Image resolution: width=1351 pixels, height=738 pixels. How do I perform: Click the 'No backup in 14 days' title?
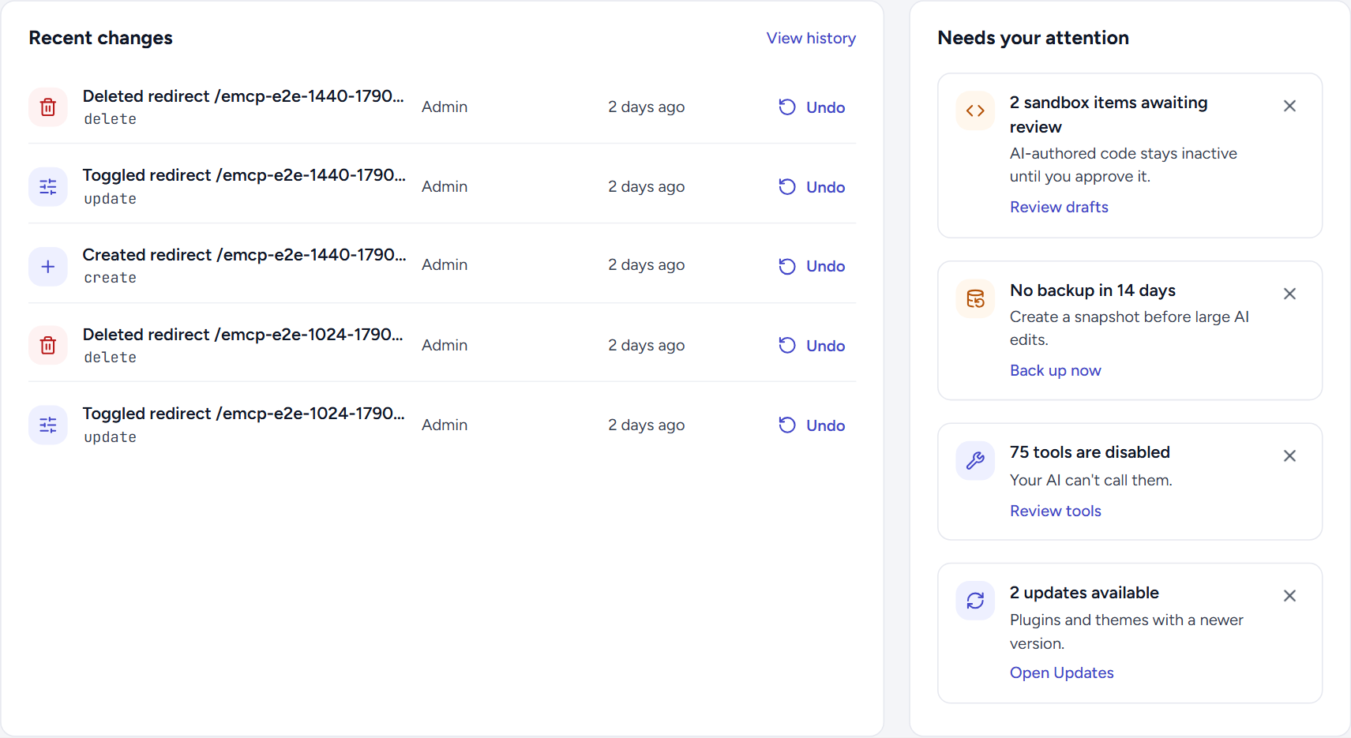(1093, 290)
